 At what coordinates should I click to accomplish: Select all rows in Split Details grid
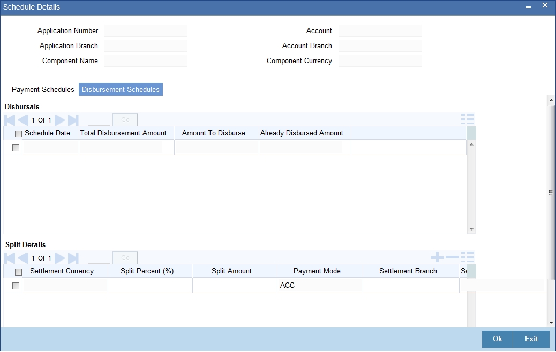[18, 271]
